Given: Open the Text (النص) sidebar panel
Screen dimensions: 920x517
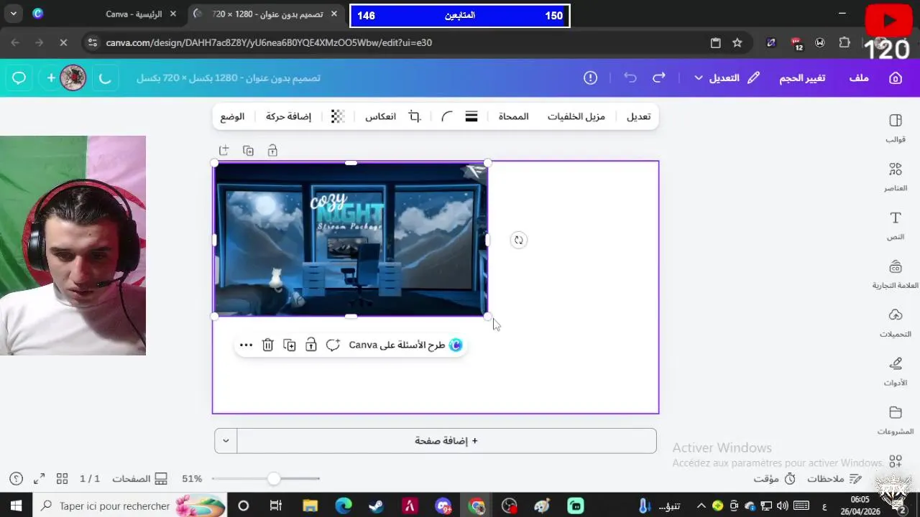Looking at the screenshot, I should click(x=895, y=225).
